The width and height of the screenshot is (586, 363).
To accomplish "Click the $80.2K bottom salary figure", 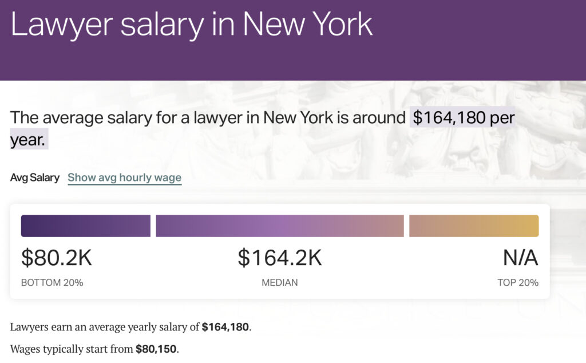I will (x=57, y=258).
